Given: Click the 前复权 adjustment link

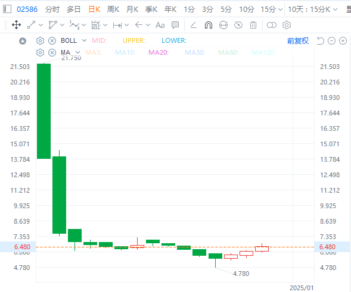Looking at the screenshot, I should click(x=298, y=40).
